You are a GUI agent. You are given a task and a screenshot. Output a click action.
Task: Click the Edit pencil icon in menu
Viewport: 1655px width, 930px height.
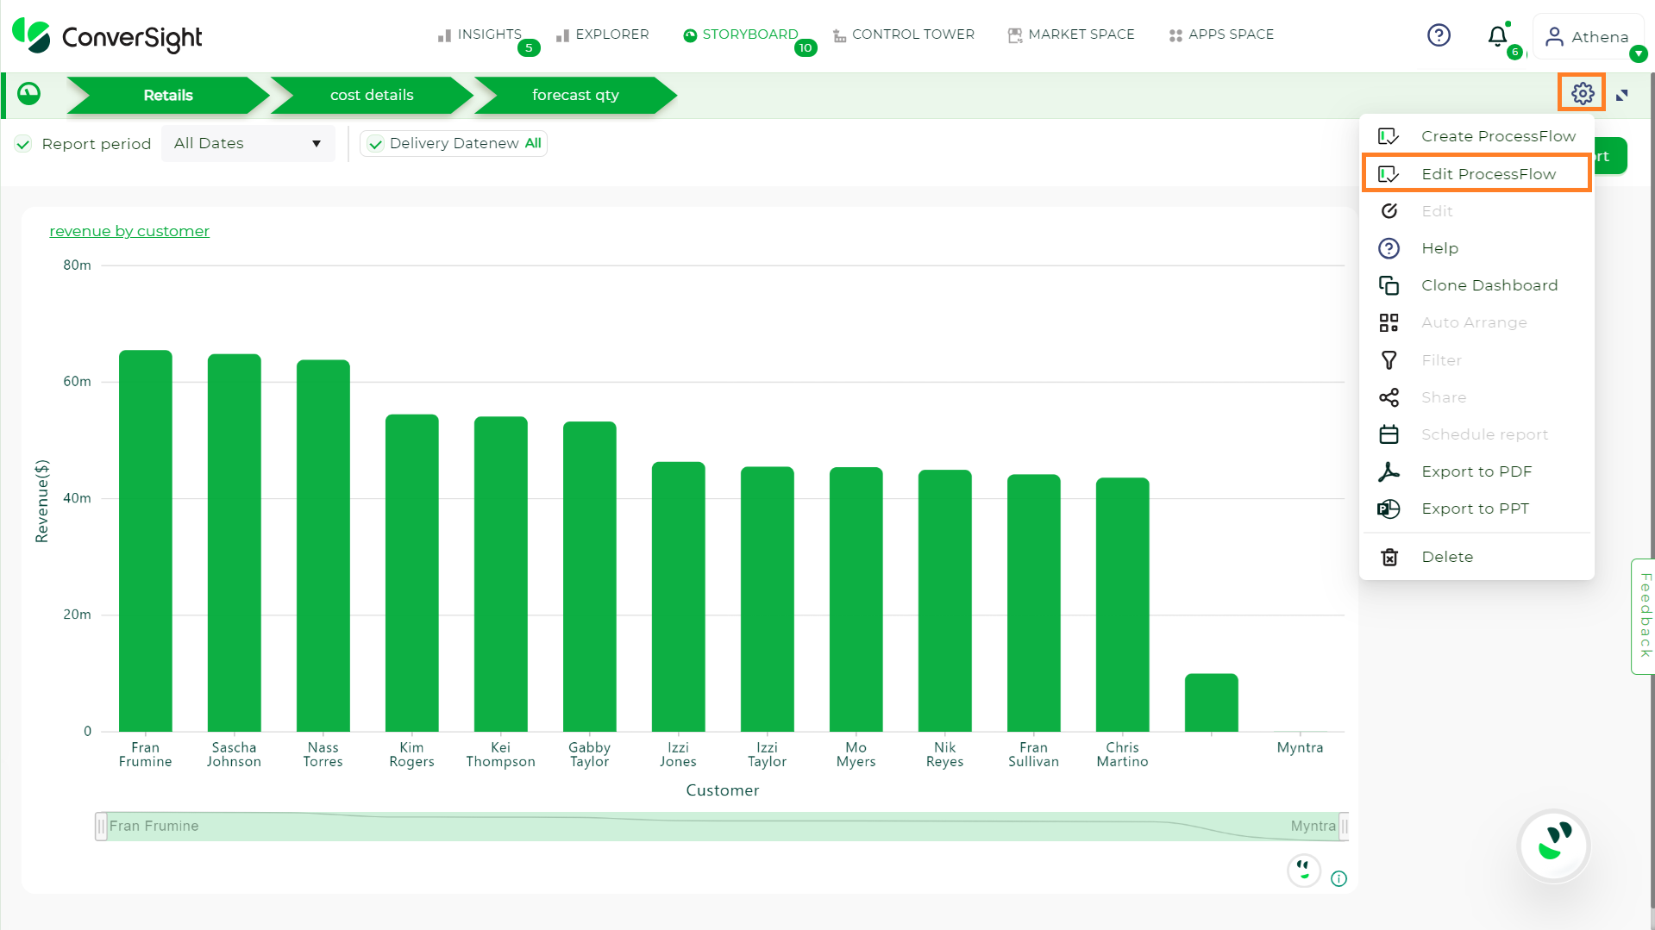coord(1389,211)
